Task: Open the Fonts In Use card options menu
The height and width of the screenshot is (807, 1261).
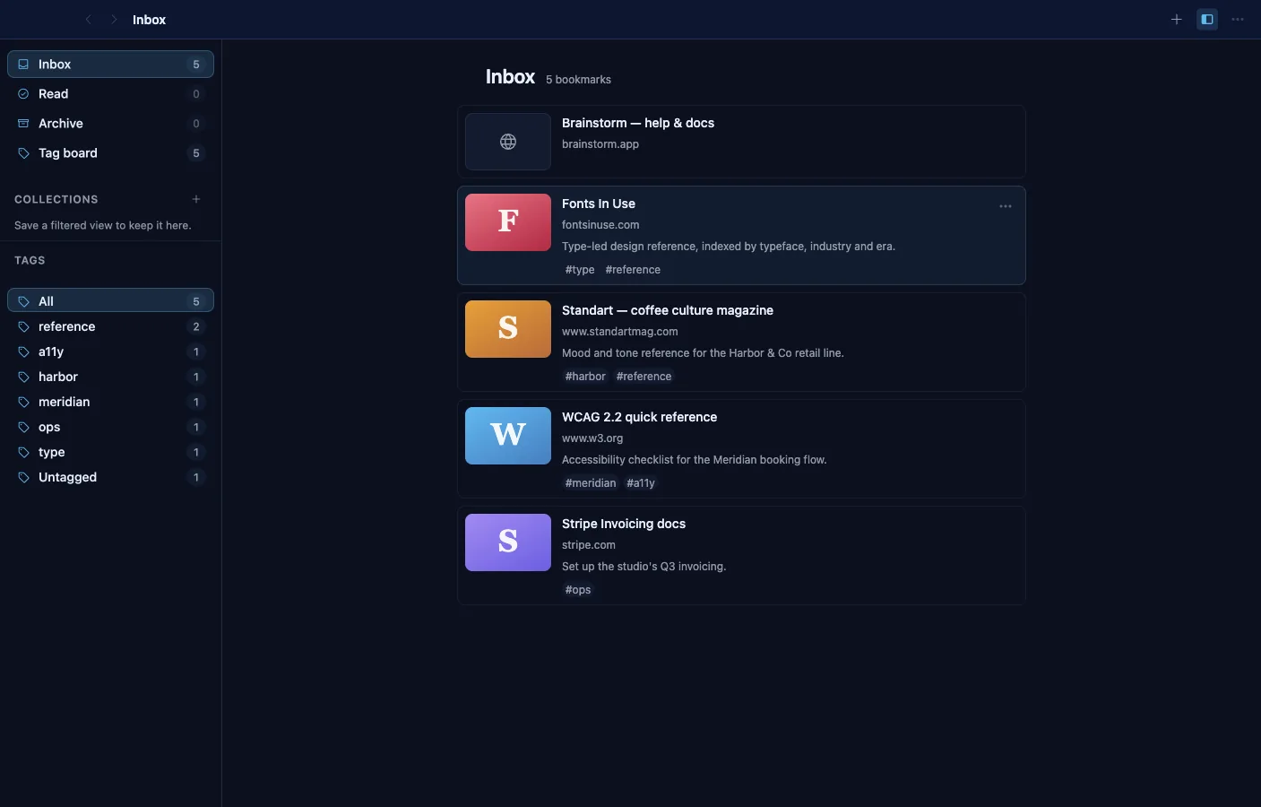Action: [1006, 206]
